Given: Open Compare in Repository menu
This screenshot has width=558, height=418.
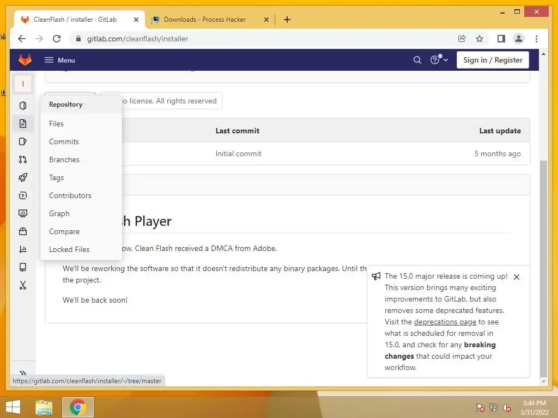Looking at the screenshot, I should coord(64,231).
